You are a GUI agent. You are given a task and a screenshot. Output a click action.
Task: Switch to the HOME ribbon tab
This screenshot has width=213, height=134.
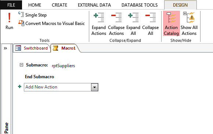tap(35, 5)
